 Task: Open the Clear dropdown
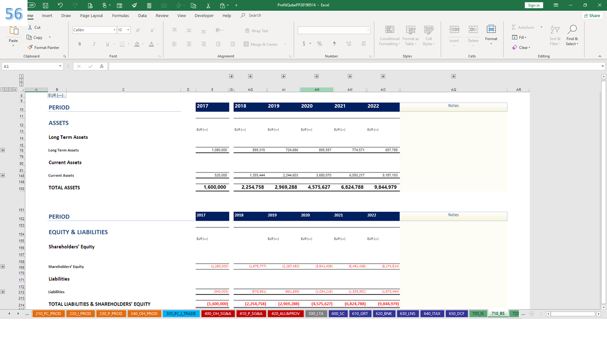pos(521,47)
